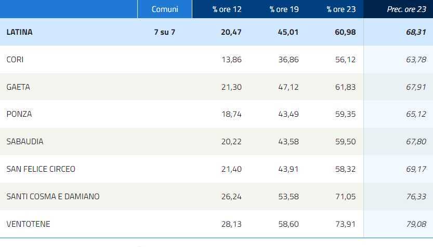Open the LATINA province row
433x247 pixels.
(x=20, y=32)
